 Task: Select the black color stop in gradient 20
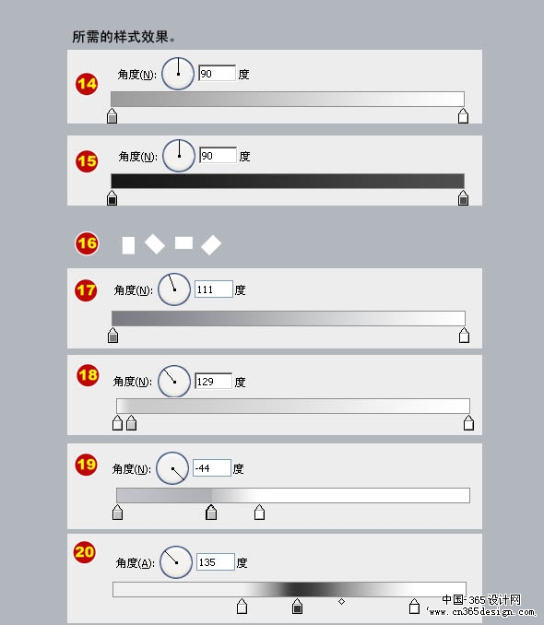(x=297, y=607)
